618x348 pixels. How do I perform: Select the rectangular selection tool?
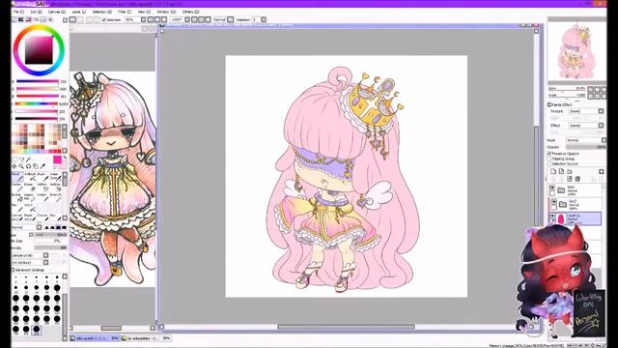pyautogui.click(x=14, y=159)
